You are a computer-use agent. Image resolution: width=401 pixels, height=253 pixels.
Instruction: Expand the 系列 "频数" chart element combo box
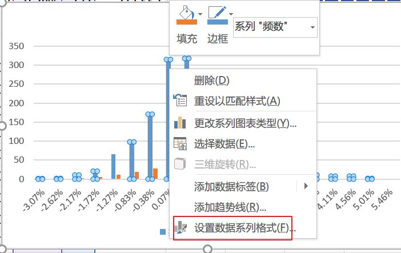point(312,27)
